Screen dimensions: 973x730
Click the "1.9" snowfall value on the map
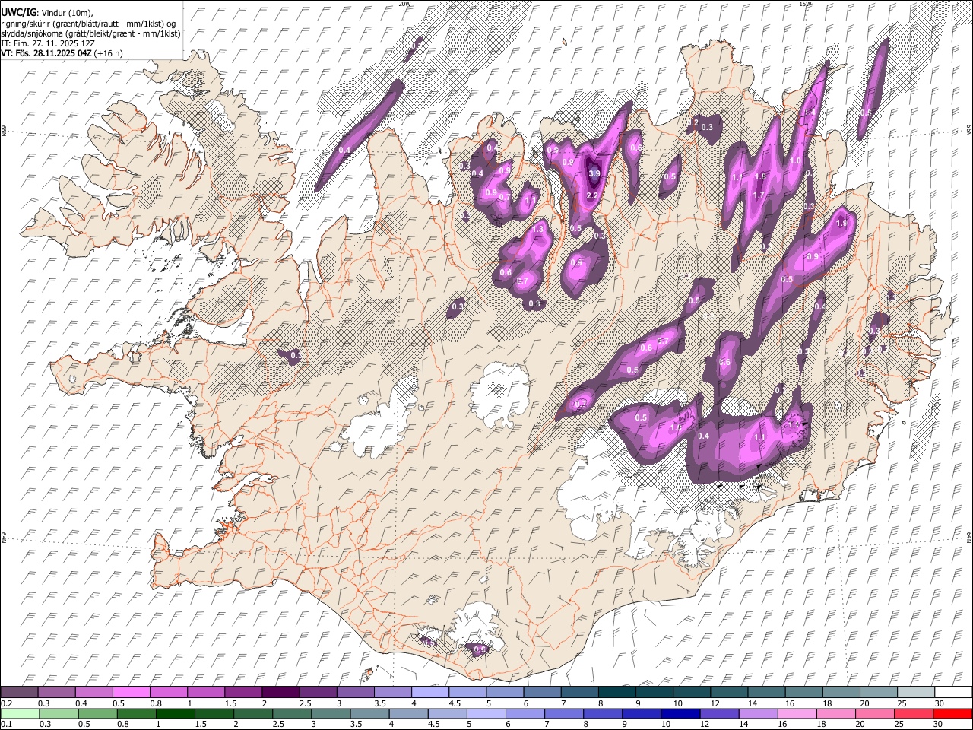(x=841, y=224)
